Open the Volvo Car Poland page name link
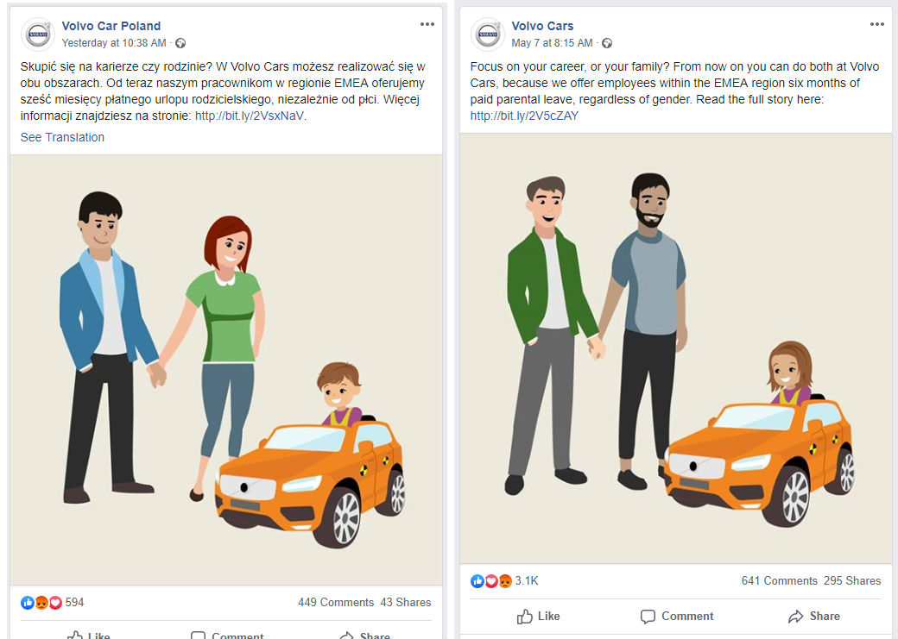 coord(111,26)
